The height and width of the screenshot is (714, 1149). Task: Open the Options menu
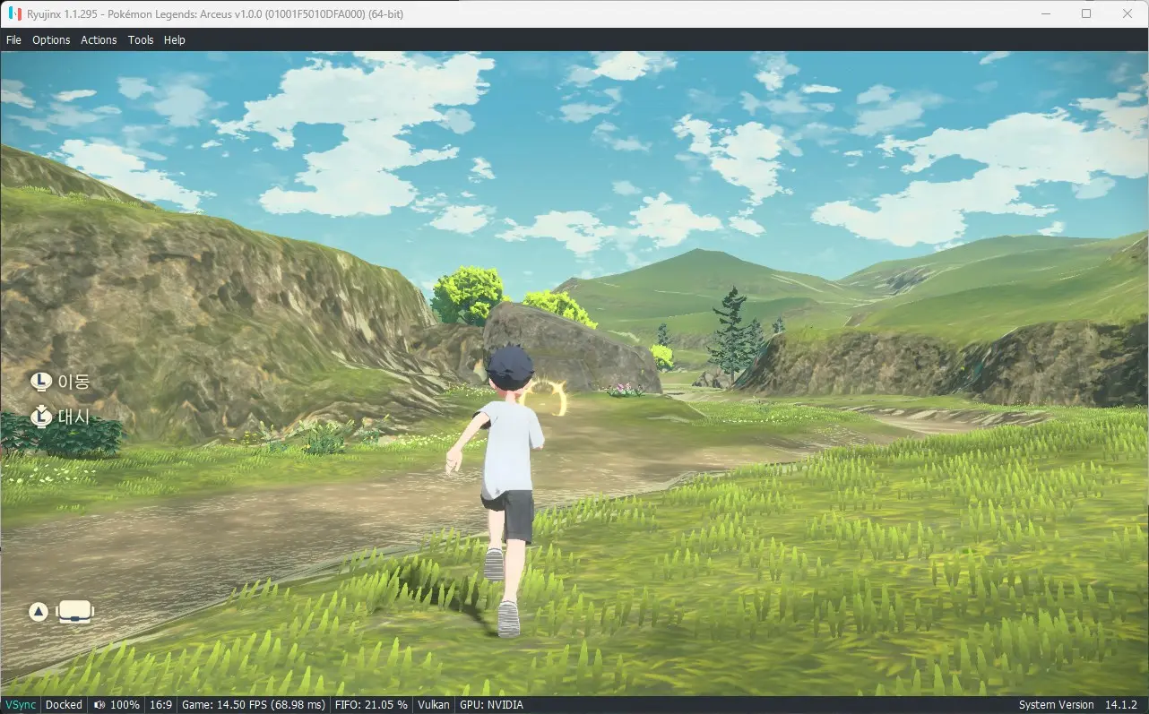coord(51,39)
